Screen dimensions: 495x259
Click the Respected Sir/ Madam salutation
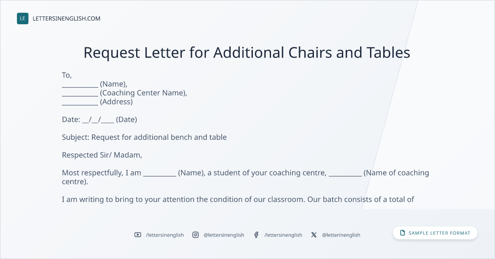[x=102, y=155]
